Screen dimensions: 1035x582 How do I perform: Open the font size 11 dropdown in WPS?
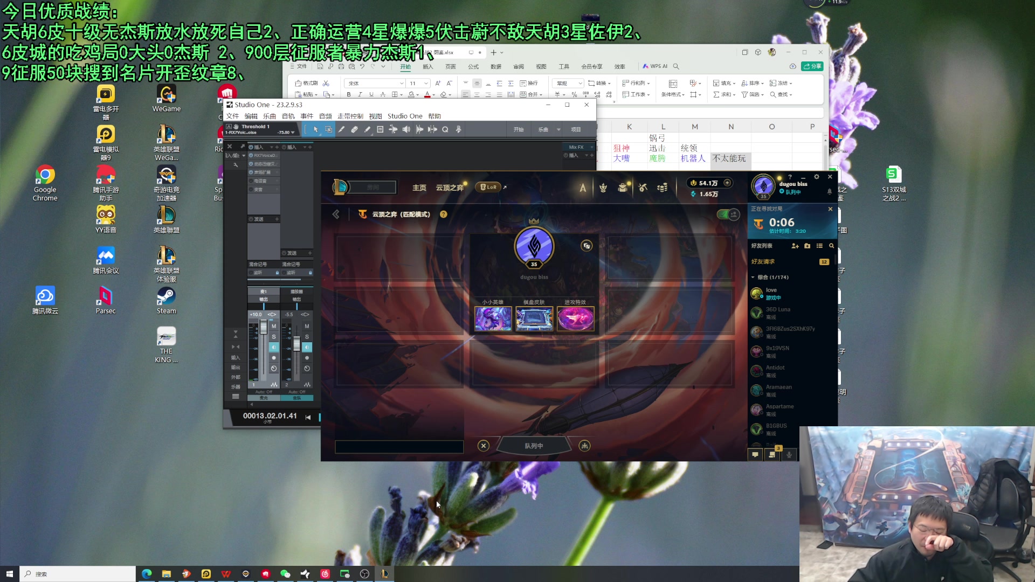(426, 84)
